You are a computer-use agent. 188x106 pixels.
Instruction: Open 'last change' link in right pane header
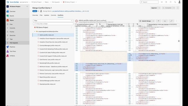165,24
